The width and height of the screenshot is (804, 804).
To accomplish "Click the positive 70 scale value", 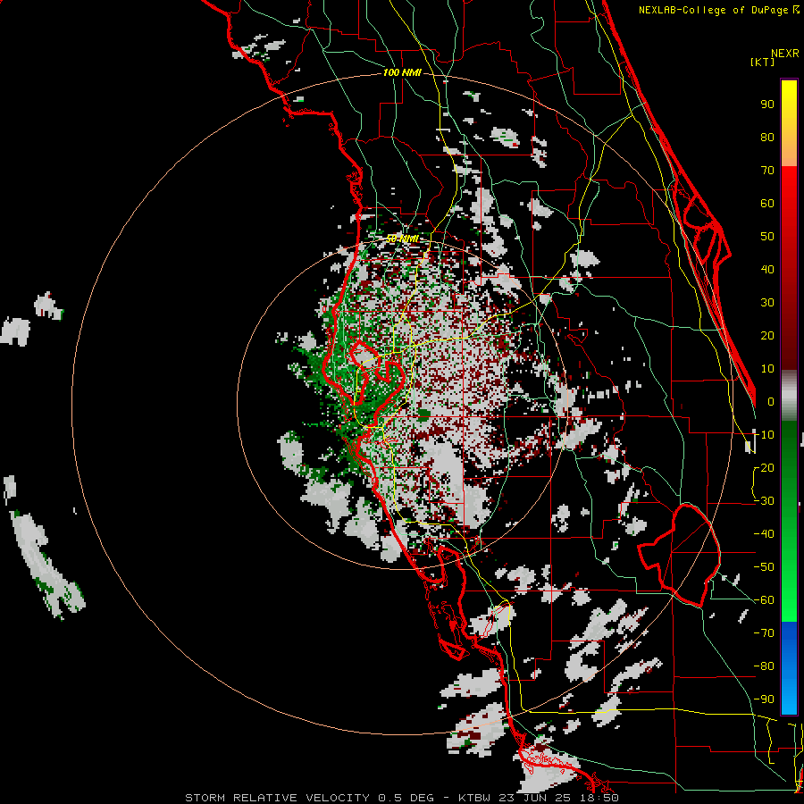I will click(767, 171).
